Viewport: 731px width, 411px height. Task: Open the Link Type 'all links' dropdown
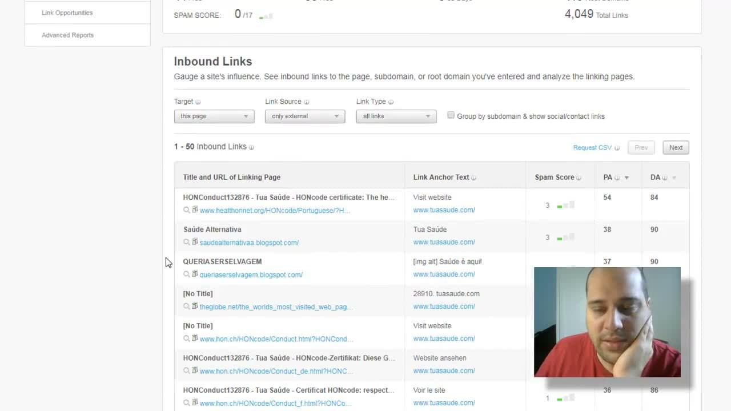[396, 116]
